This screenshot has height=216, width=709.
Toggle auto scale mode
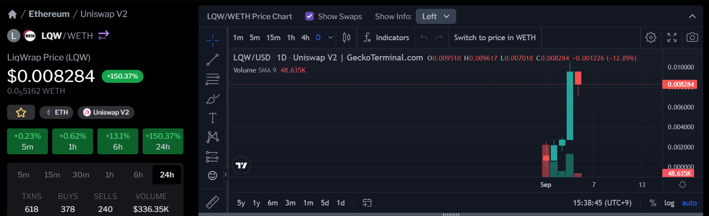coord(689,203)
